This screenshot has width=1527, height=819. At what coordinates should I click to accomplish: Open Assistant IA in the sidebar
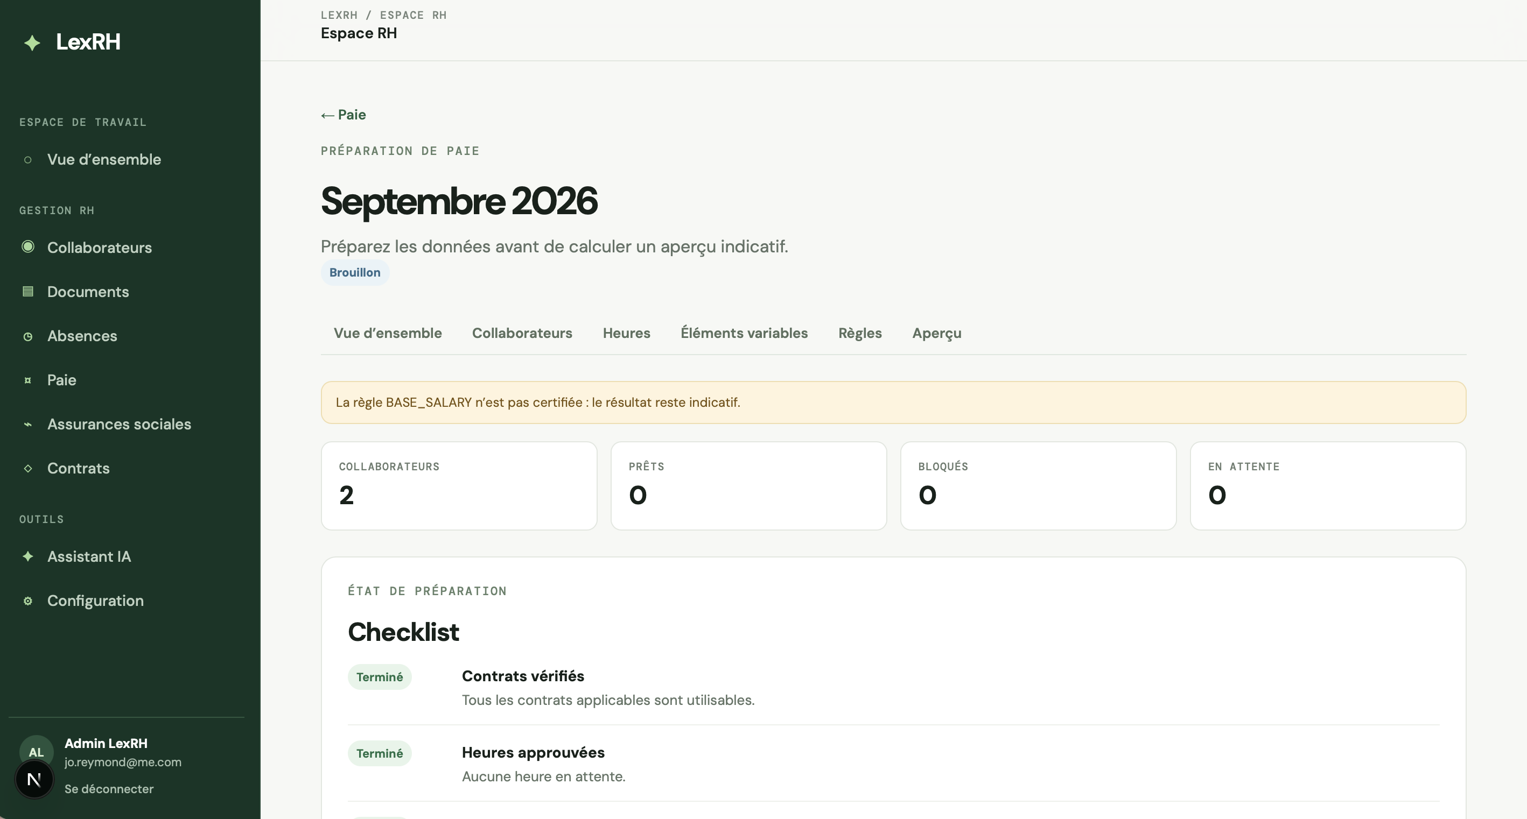pyautogui.click(x=89, y=556)
